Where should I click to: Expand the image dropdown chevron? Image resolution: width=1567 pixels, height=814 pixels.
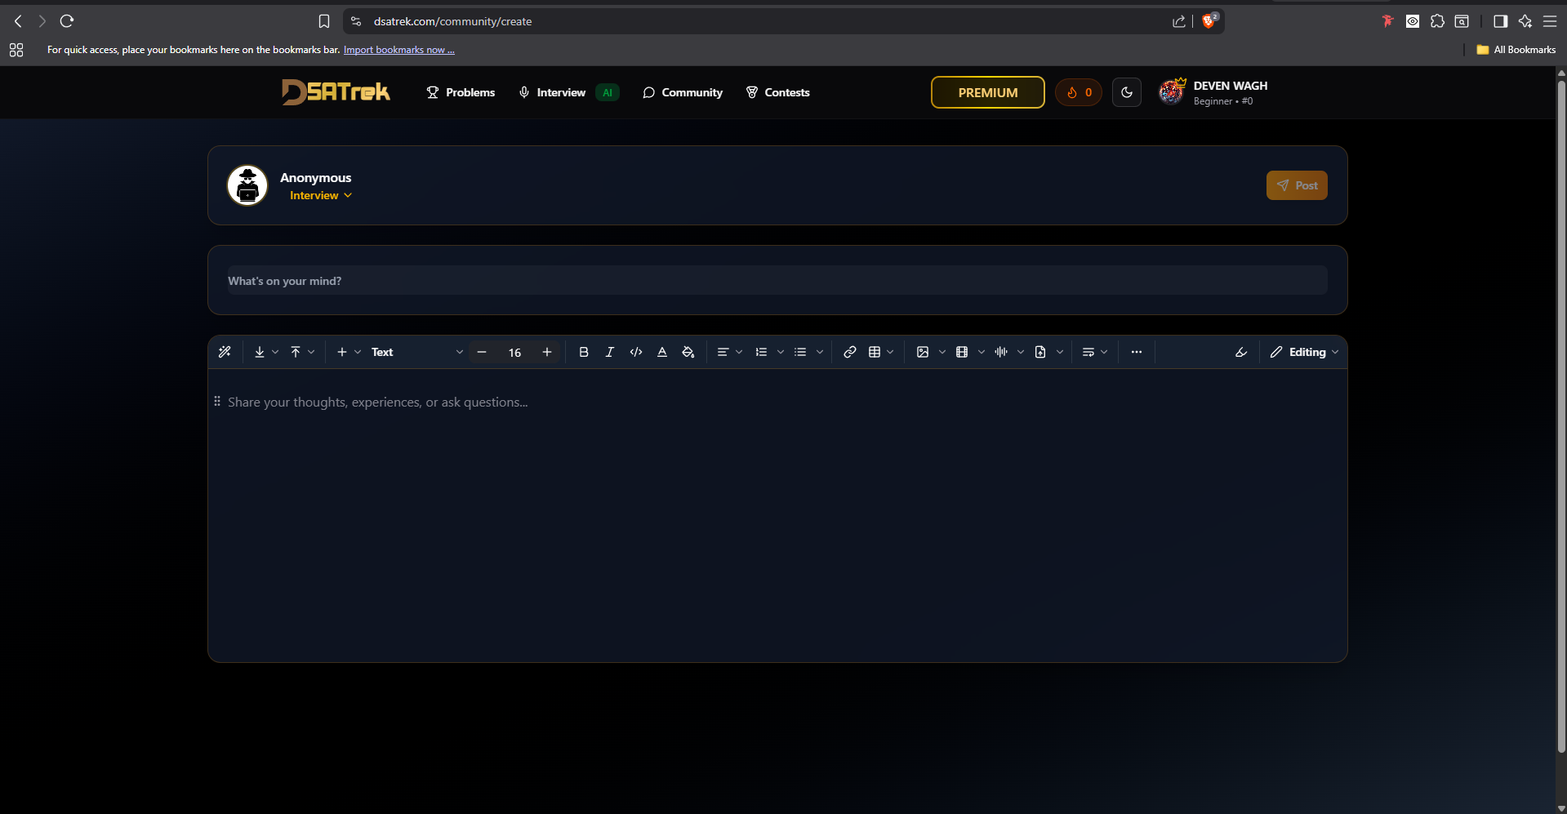click(x=942, y=352)
